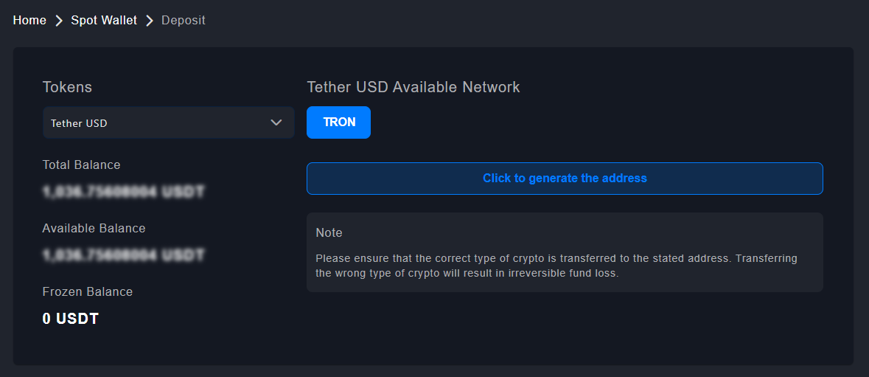Click the 0 USDT frozen amount
The width and height of the screenshot is (869, 377).
[71, 319]
